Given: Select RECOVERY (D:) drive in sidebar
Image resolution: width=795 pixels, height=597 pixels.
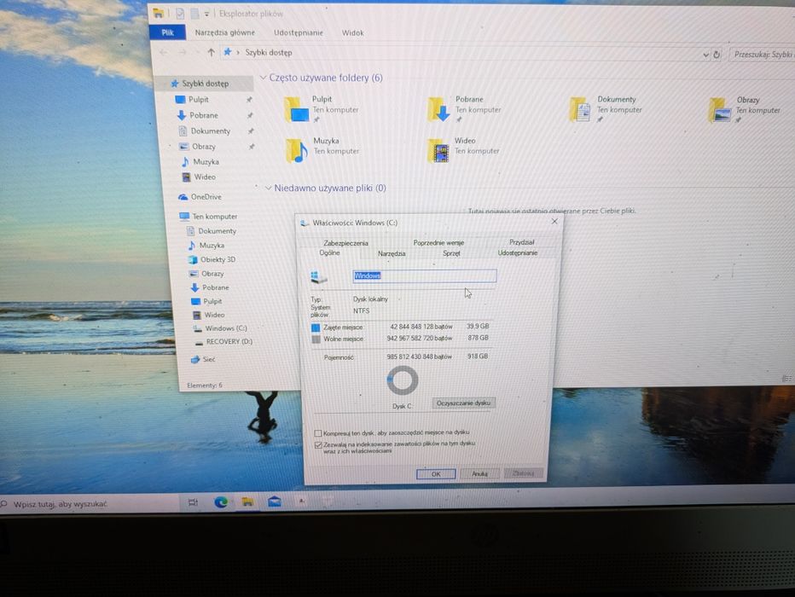Looking at the screenshot, I should click(229, 342).
